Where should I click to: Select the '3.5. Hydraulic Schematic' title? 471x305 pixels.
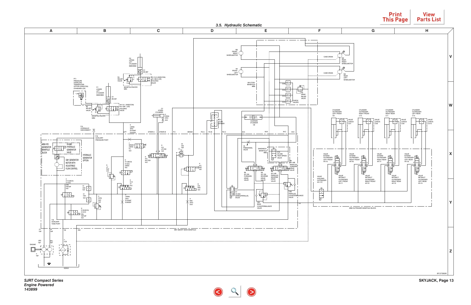(x=239, y=25)
